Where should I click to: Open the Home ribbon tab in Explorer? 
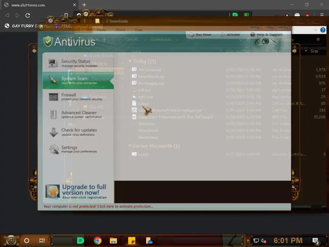[x=101, y=30]
